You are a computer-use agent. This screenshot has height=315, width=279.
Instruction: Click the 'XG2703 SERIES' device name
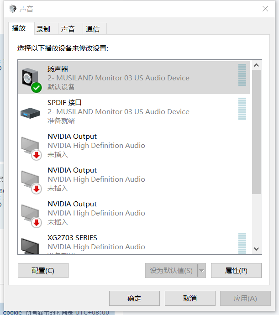(x=72, y=238)
